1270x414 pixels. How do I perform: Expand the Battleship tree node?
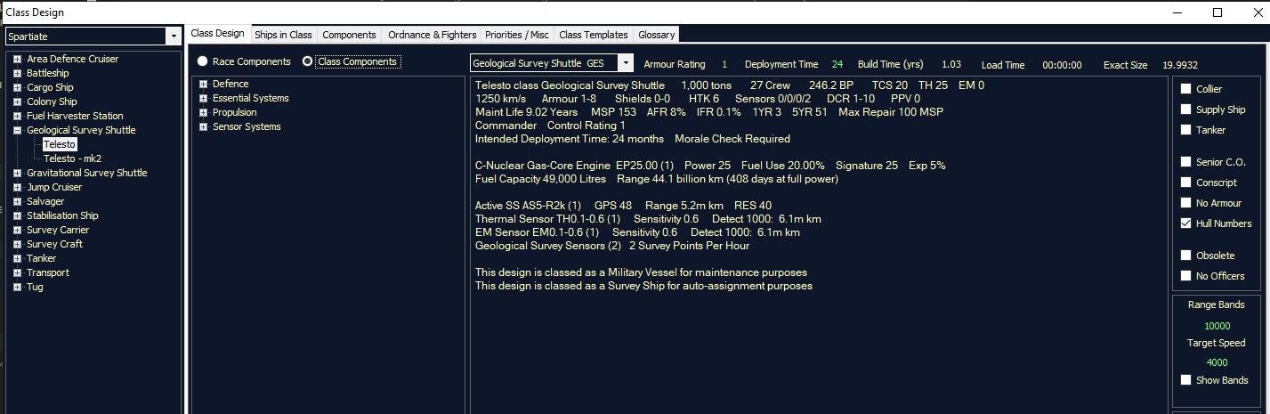pos(17,73)
